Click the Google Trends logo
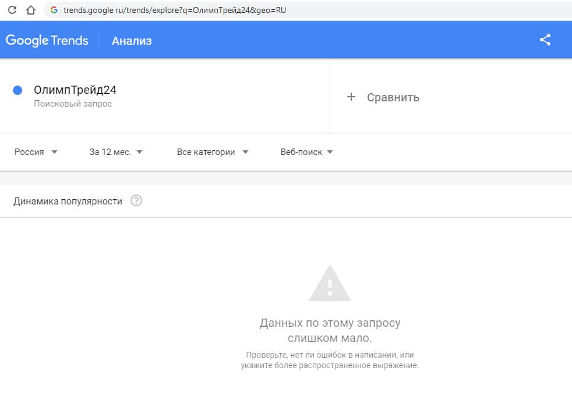This screenshot has height=413, width=572. tap(47, 40)
